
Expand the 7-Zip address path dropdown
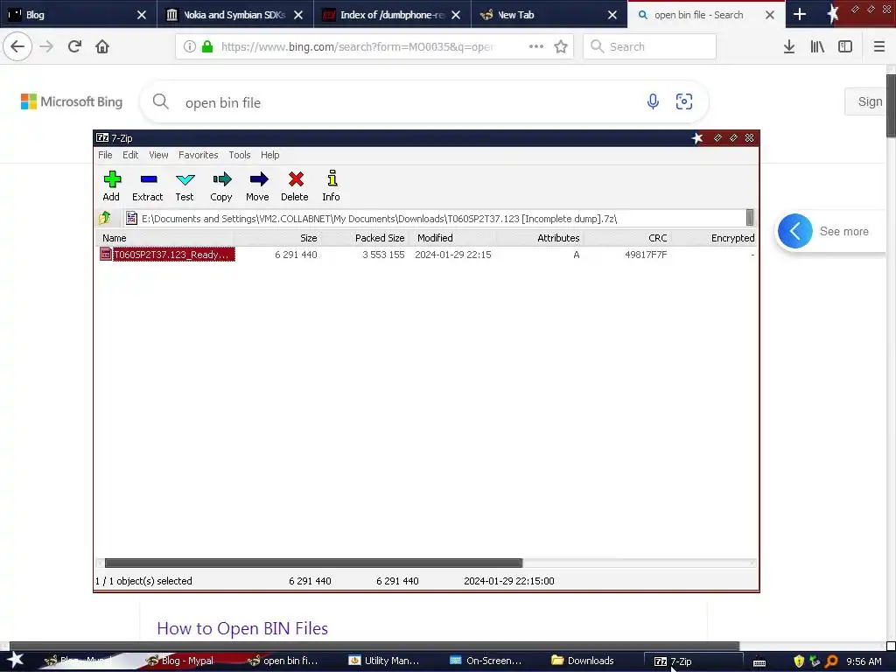(x=750, y=218)
